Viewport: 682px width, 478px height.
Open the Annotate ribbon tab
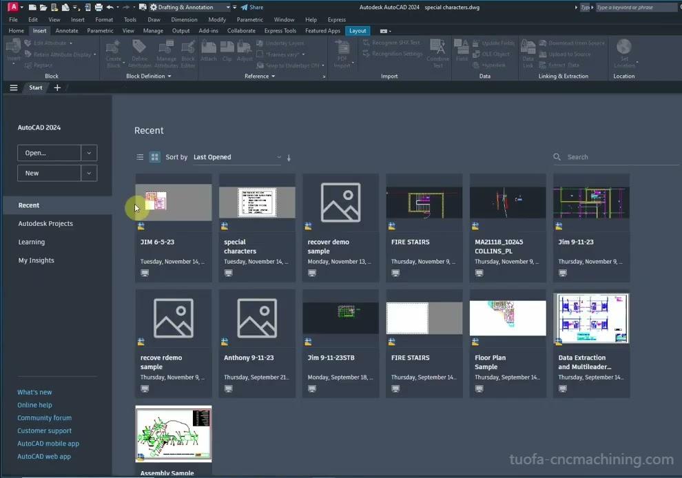(67, 30)
